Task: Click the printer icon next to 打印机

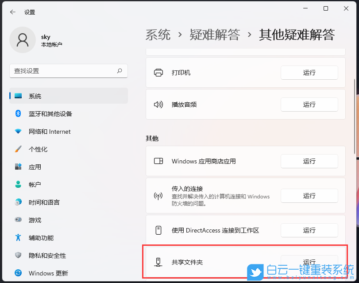Action: click(158, 73)
